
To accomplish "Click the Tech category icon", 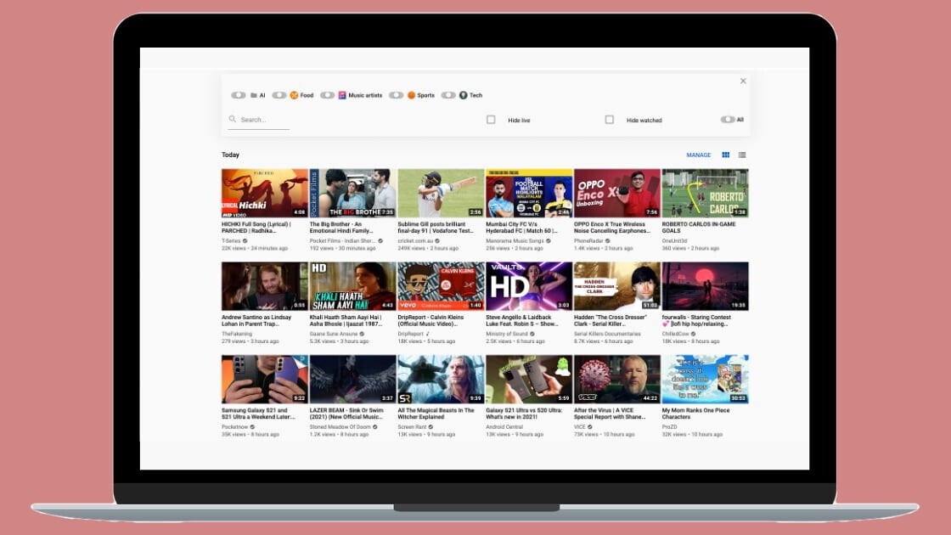I will 464,95.
